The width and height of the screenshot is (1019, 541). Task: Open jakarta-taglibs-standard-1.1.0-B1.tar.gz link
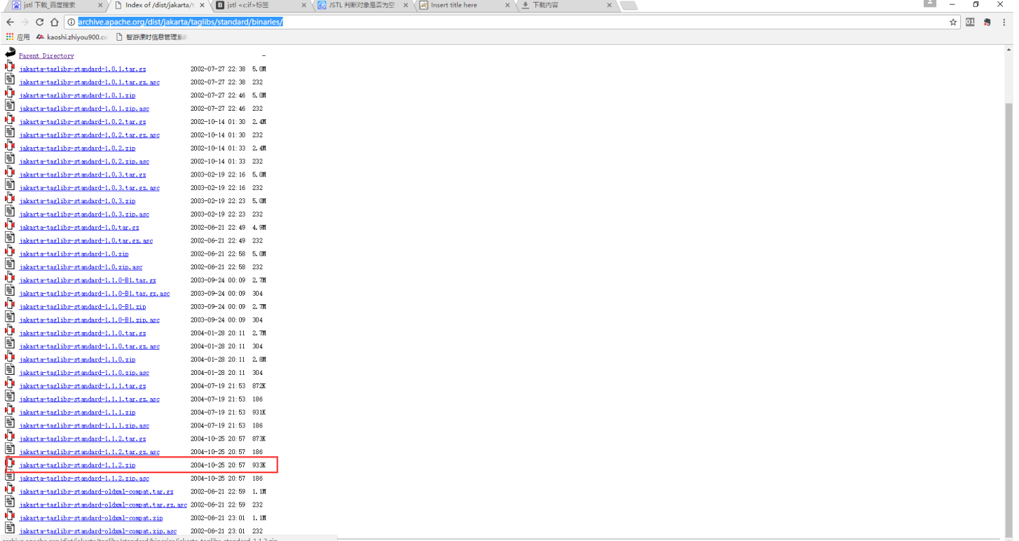88,280
